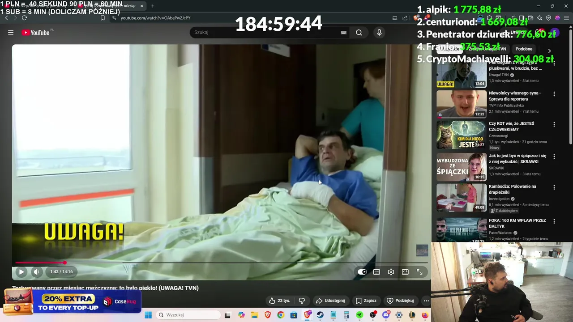Open options for 'Niewolnicy własnego syna' video
Viewport: 573px width, 322px height.
click(x=554, y=94)
